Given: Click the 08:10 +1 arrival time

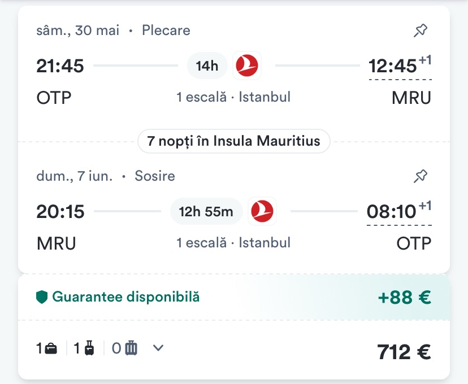Looking at the screenshot, I should tap(392, 212).
